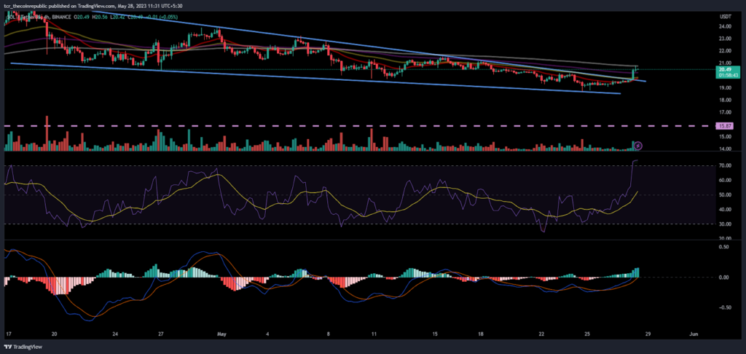Click the 19.00 price axis label
Image resolution: width=746 pixels, height=354 pixels.
click(726, 88)
